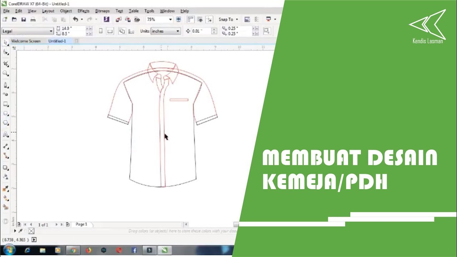The height and width of the screenshot is (257, 457).
Task: Click the Search content icon
Action: [x=106, y=19]
